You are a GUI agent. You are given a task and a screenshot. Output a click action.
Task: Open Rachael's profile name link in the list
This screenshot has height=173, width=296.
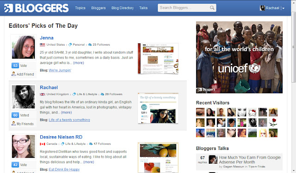point(49,88)
